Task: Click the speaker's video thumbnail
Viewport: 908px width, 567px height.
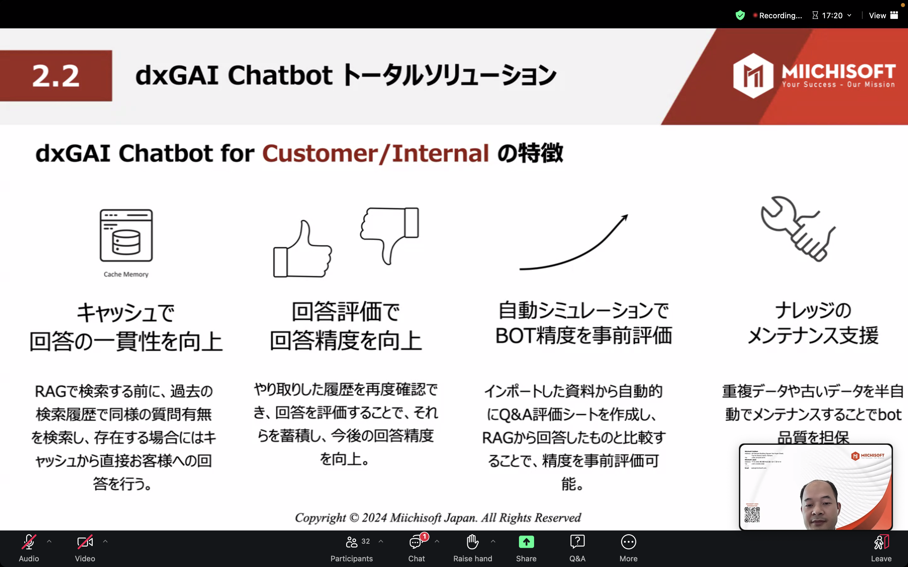Action: pyautogui.click(x=815, y=487)
